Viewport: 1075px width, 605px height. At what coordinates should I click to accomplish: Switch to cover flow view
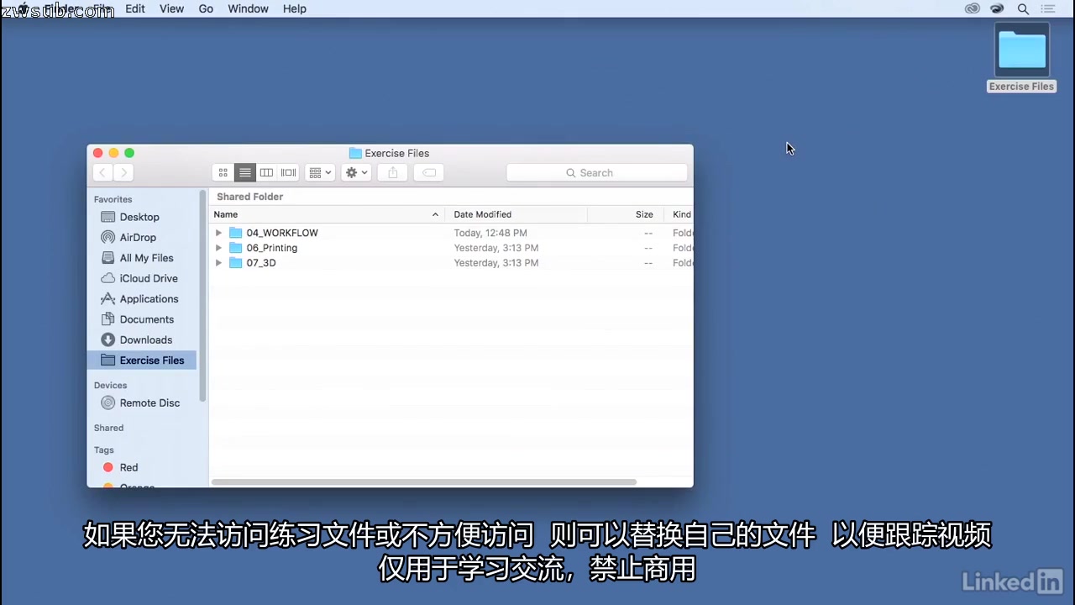[288, 172]
